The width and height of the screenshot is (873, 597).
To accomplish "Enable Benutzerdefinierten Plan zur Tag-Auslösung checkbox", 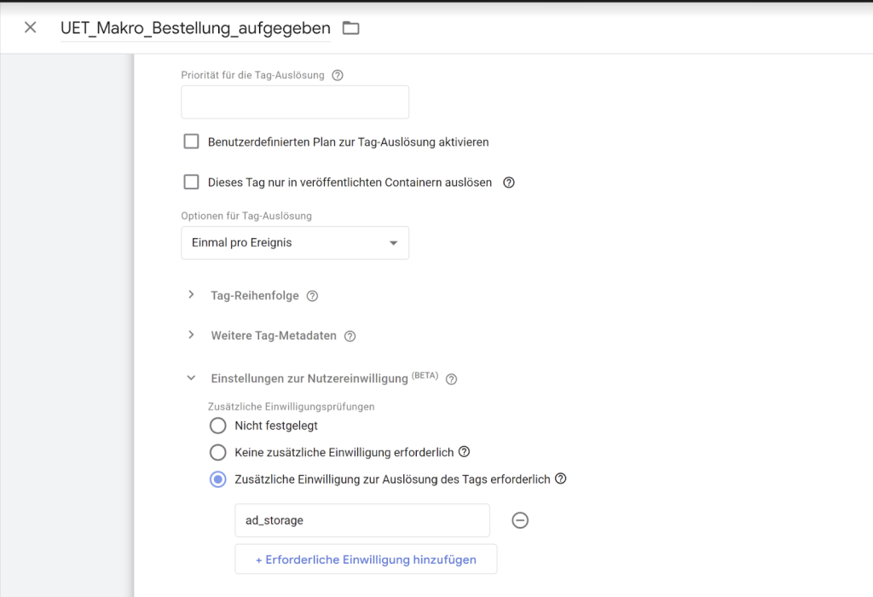I will tap(191, 142).
